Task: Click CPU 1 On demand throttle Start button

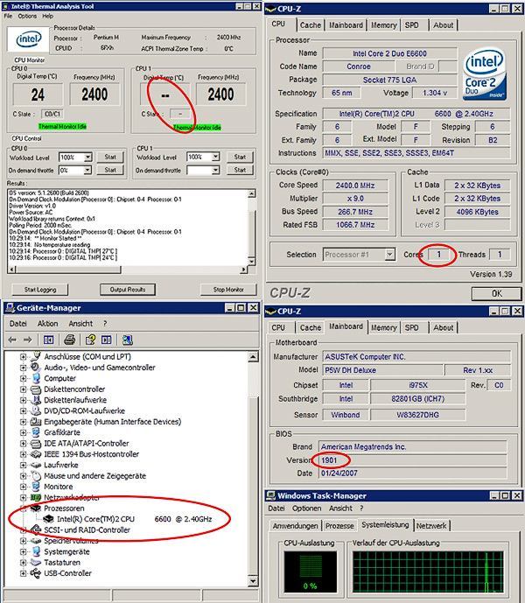Action: point(240,170)
